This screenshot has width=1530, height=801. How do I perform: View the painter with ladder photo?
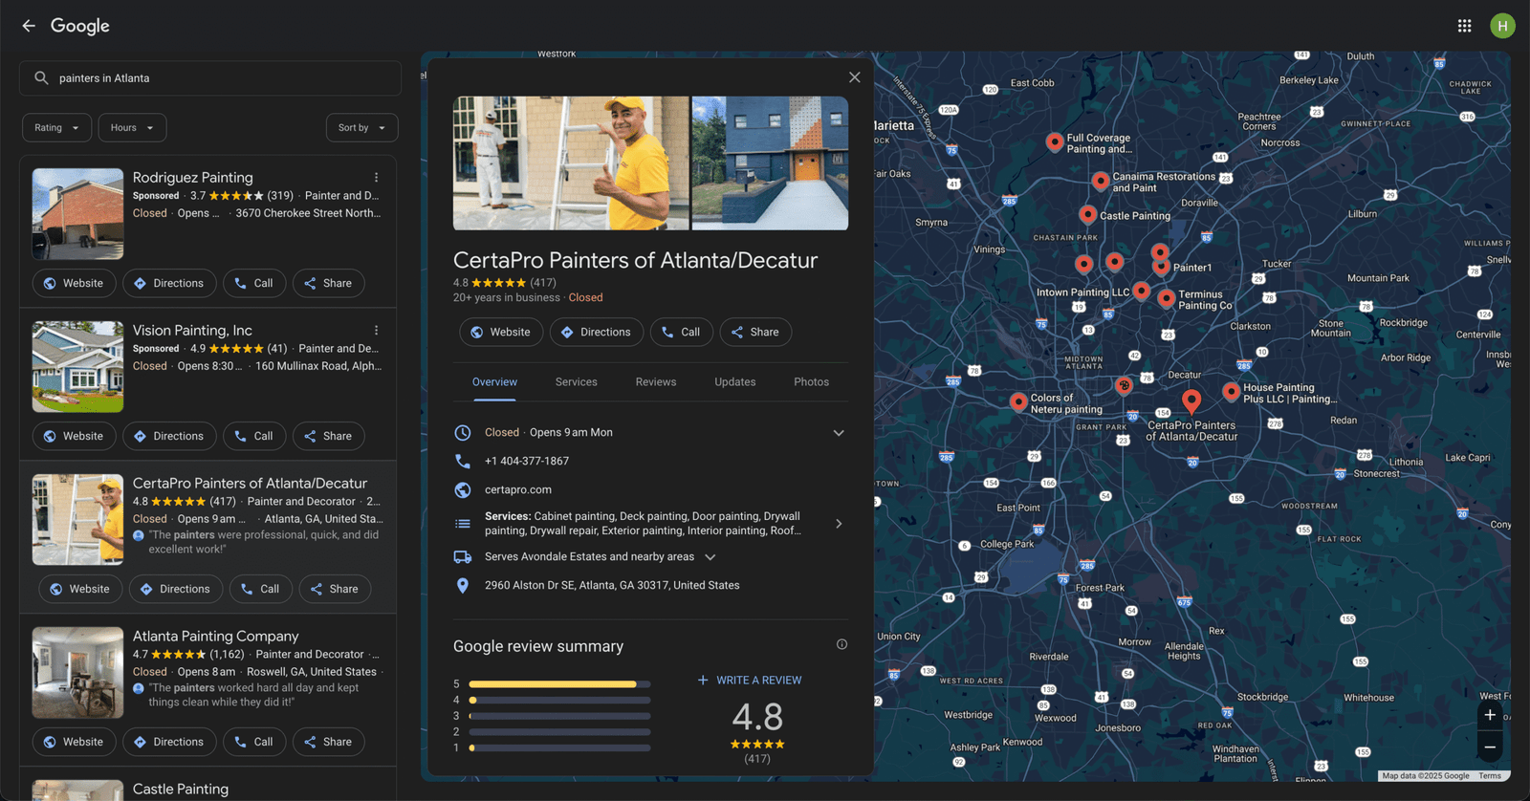click(571, 162)
